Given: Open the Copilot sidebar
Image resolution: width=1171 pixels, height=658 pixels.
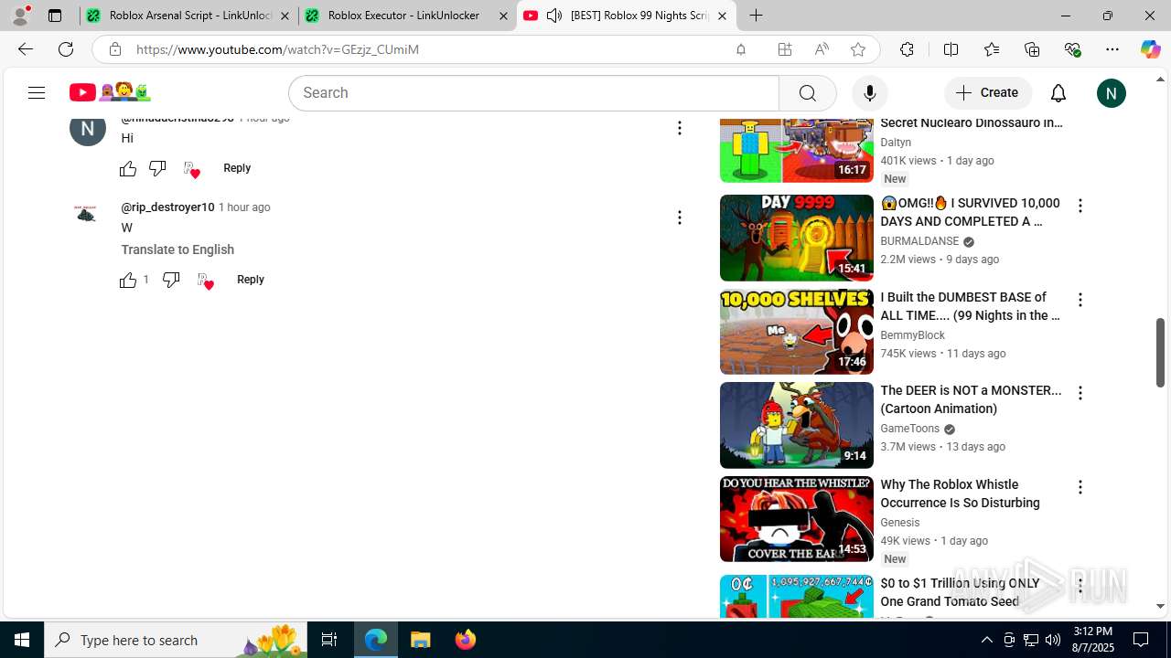Looking at the screenshot, I should click(1150, 49).
